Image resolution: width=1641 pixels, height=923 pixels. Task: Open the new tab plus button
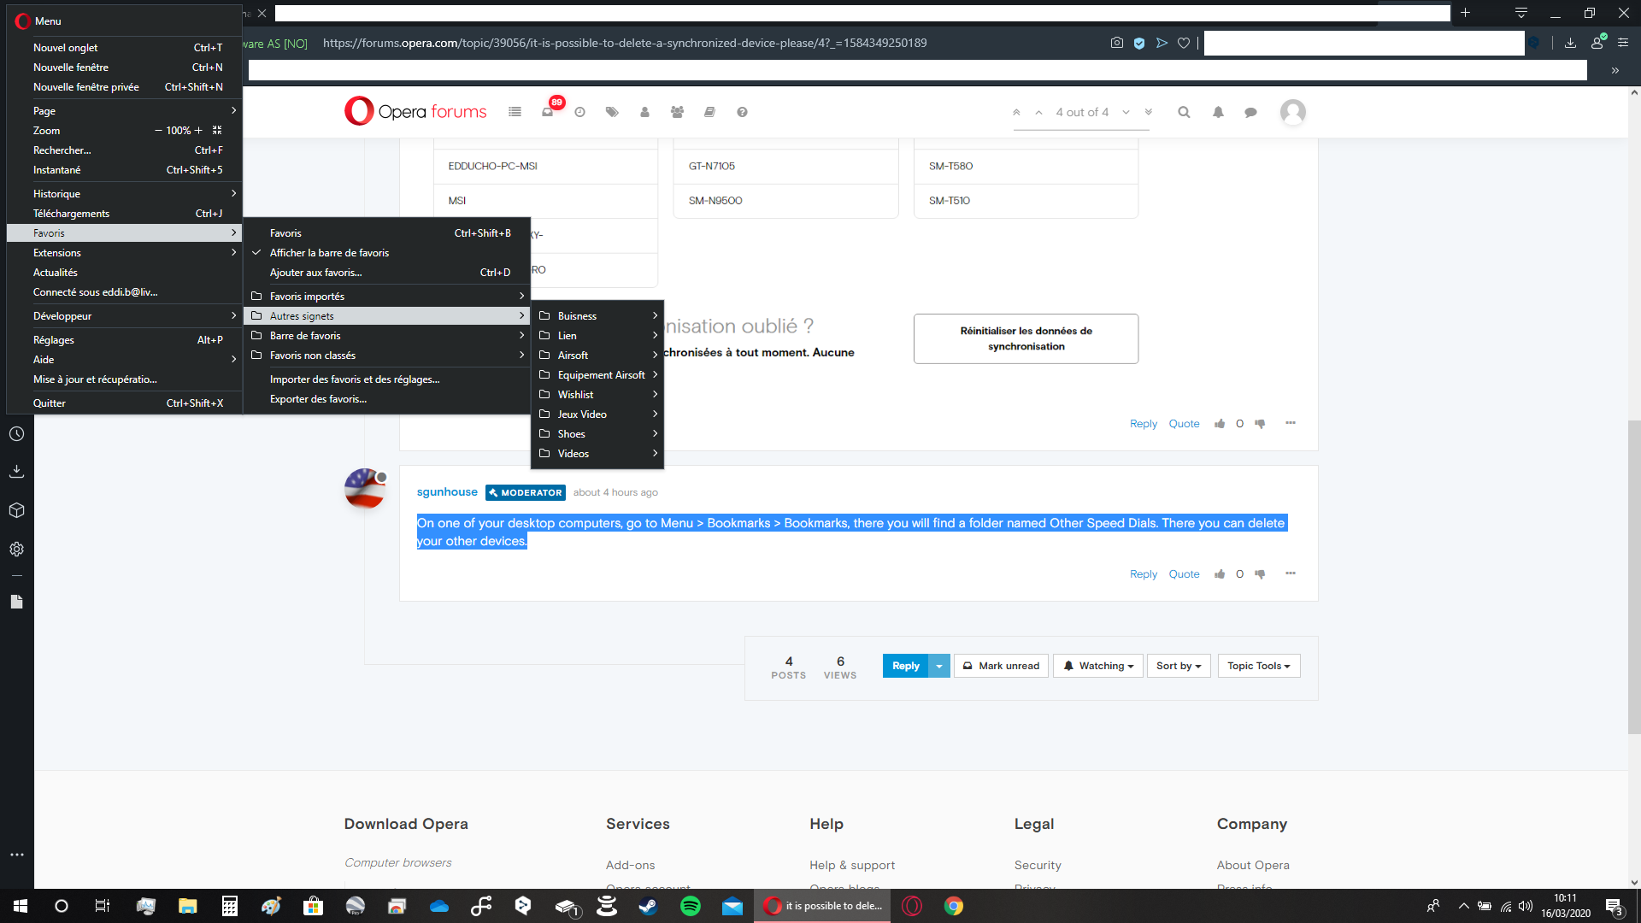(x=1465, y=13)
